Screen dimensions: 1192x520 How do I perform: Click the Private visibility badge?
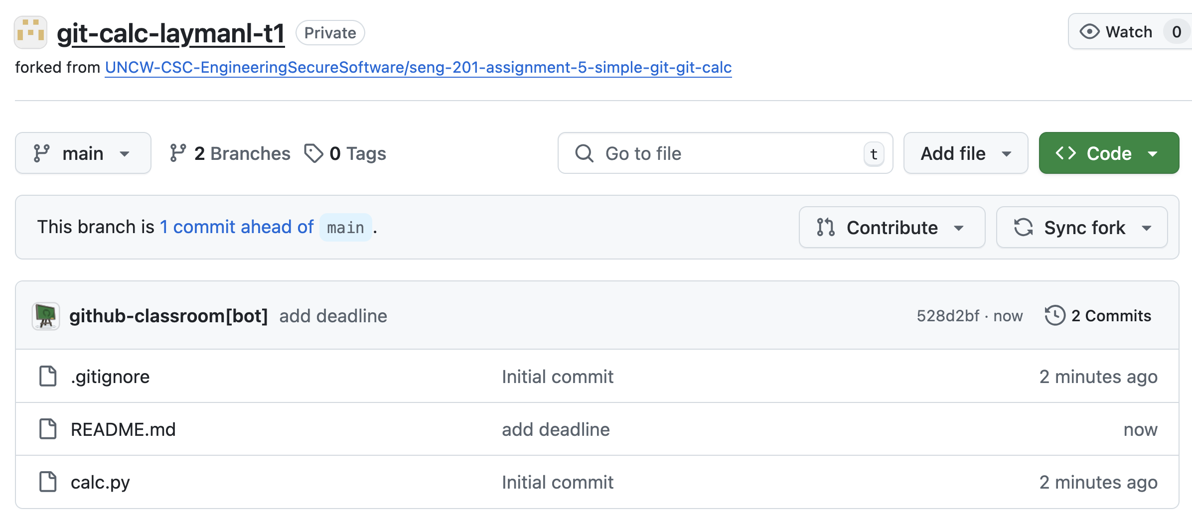pyautogui.click(x=330, y=33)
